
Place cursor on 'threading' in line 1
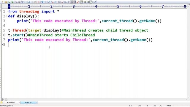(x=29, y=11)
